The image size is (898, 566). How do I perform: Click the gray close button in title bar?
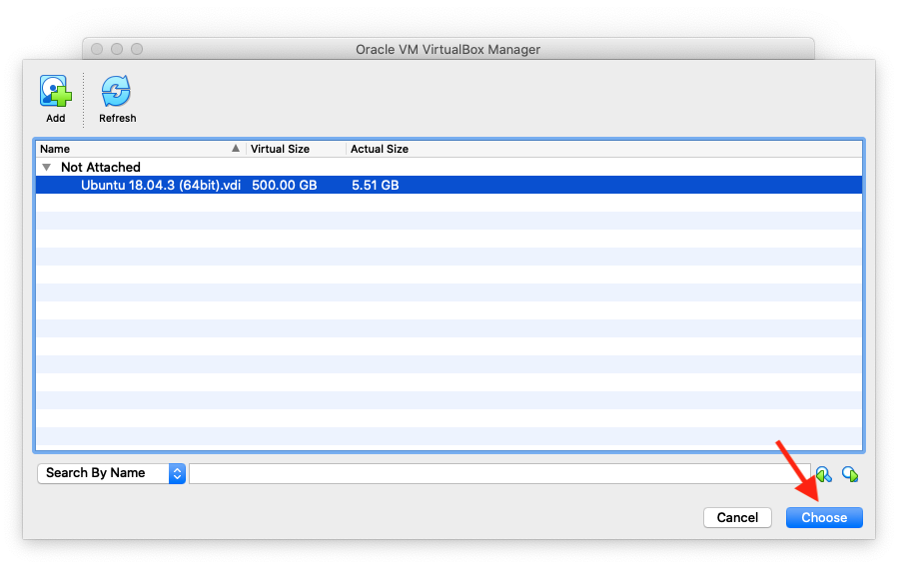pos(97,49)
